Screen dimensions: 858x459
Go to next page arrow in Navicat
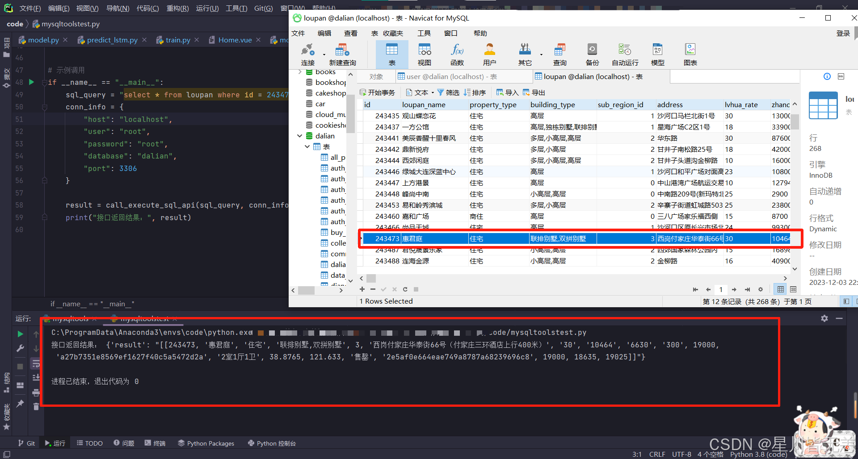734,289
